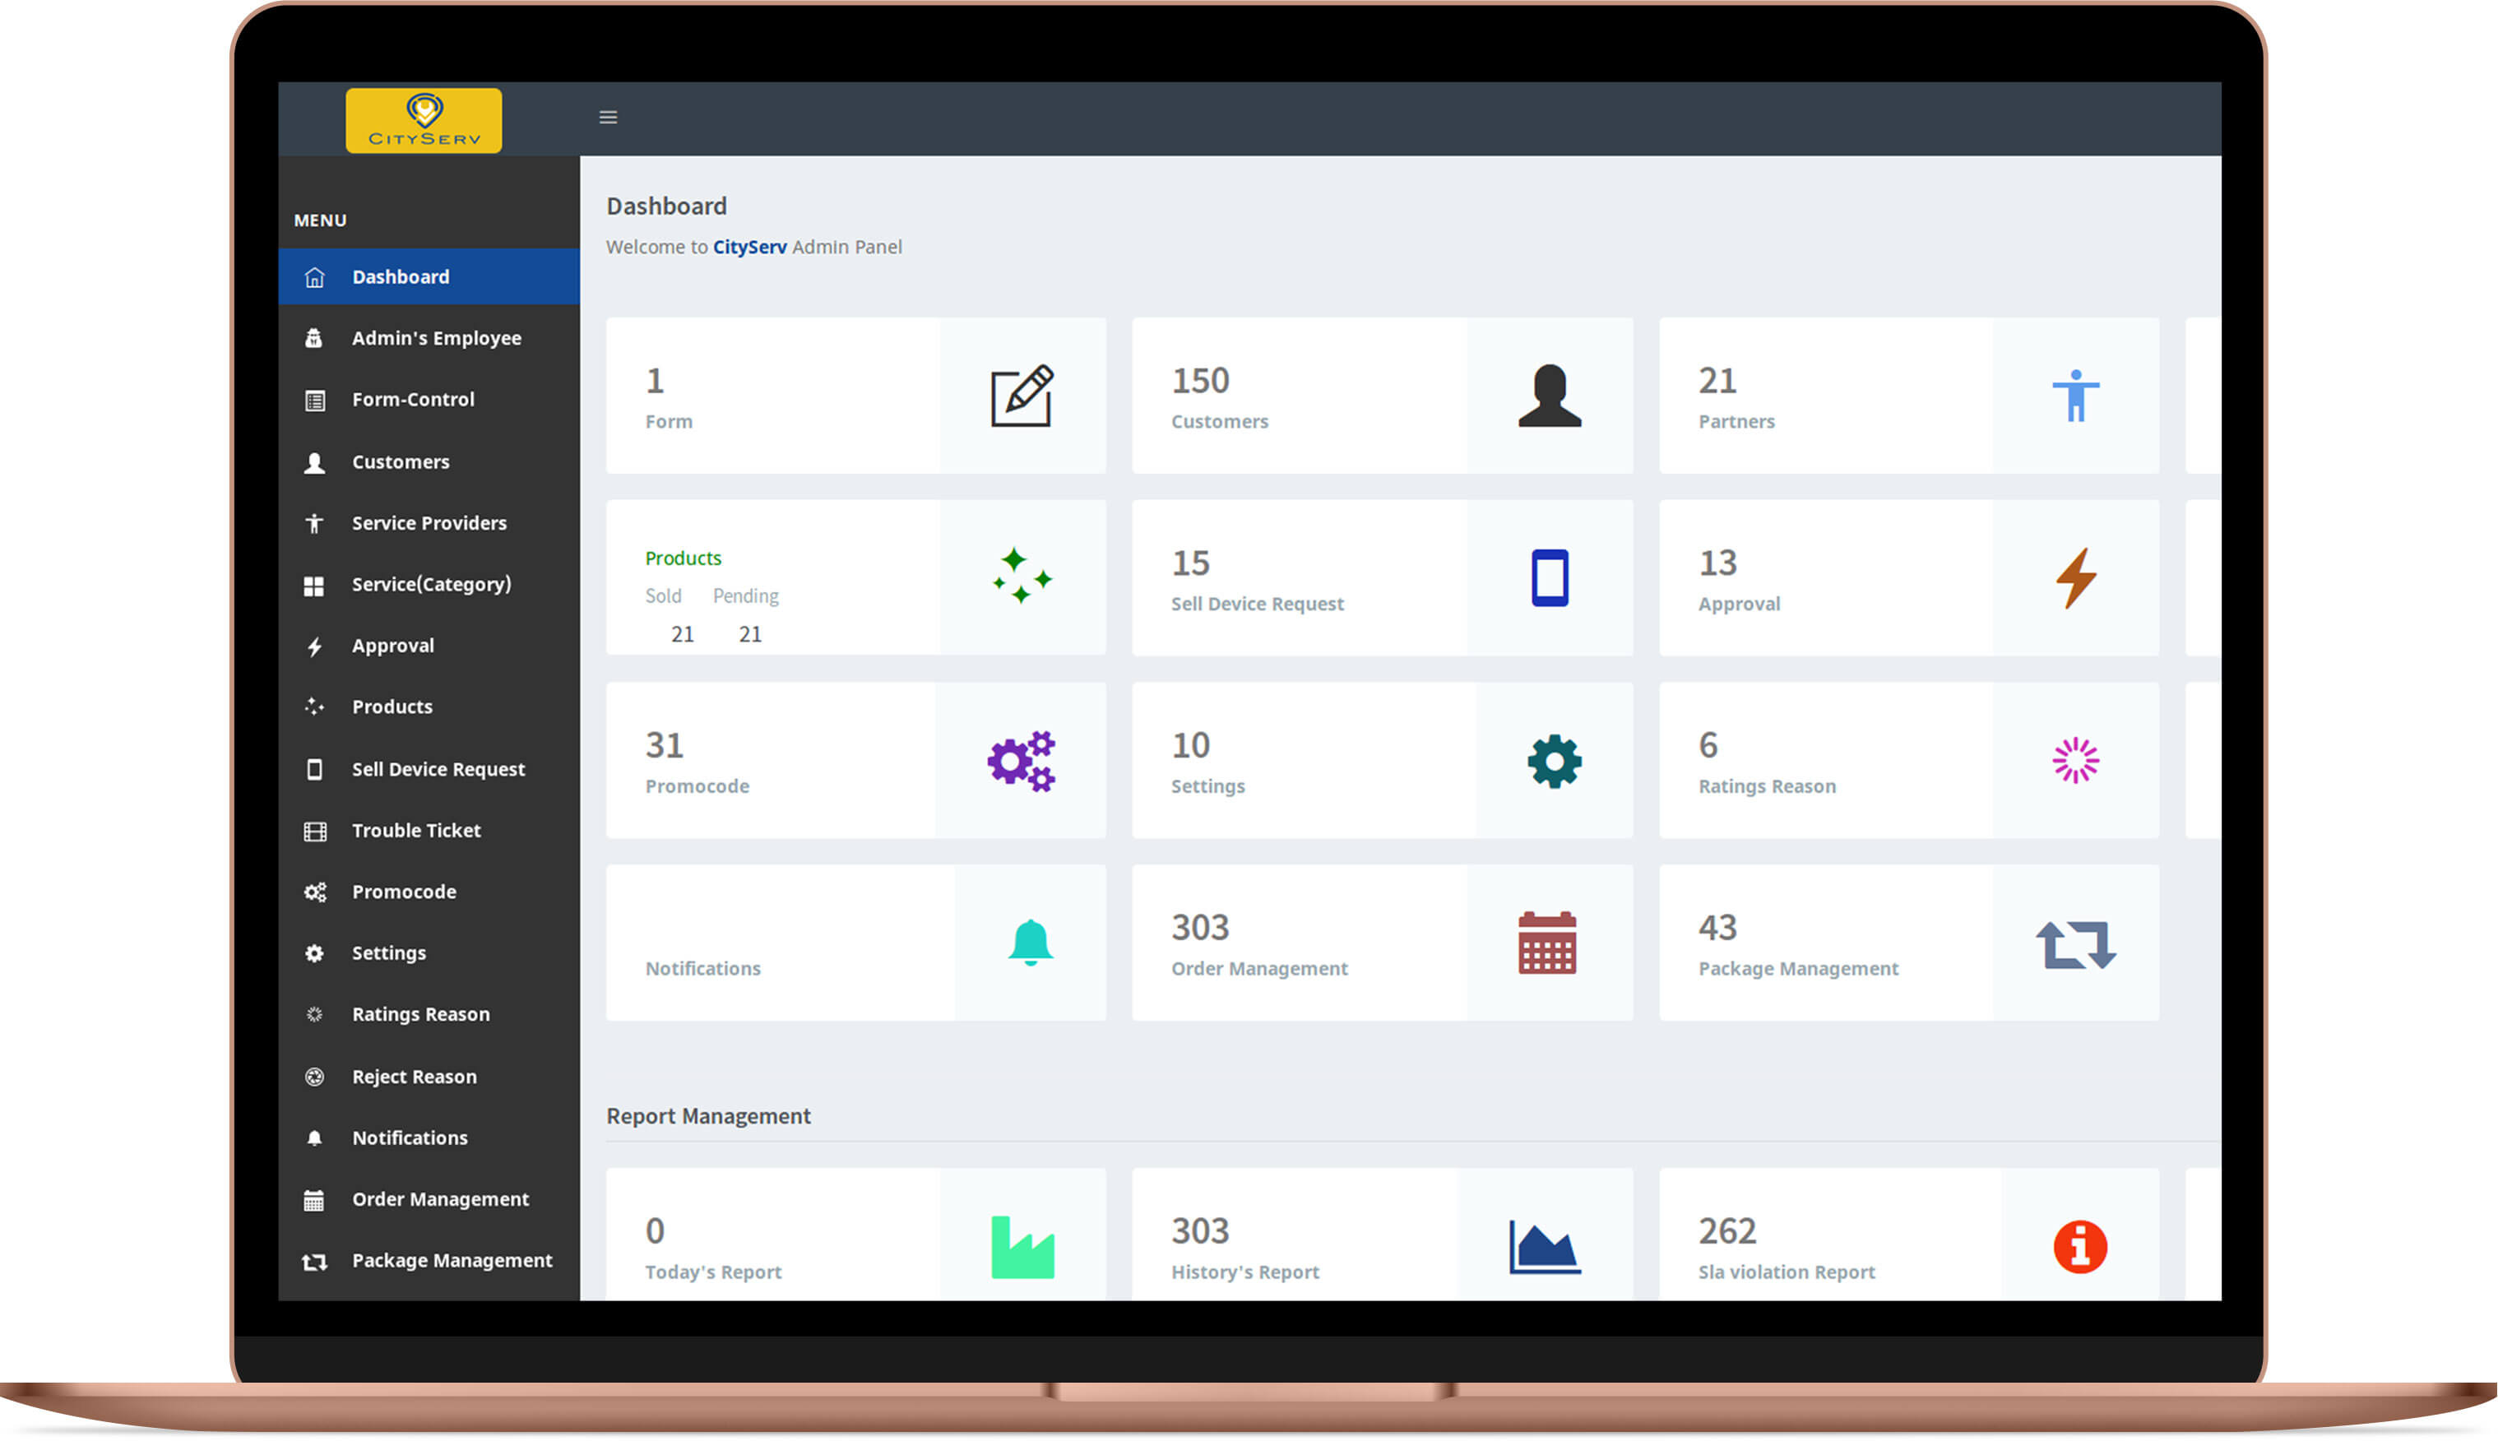Image resolution: width=2498 pixels, height=1441 pixels.
Task: Click the "Sold" label in Products card
Action: click(663, 597)
